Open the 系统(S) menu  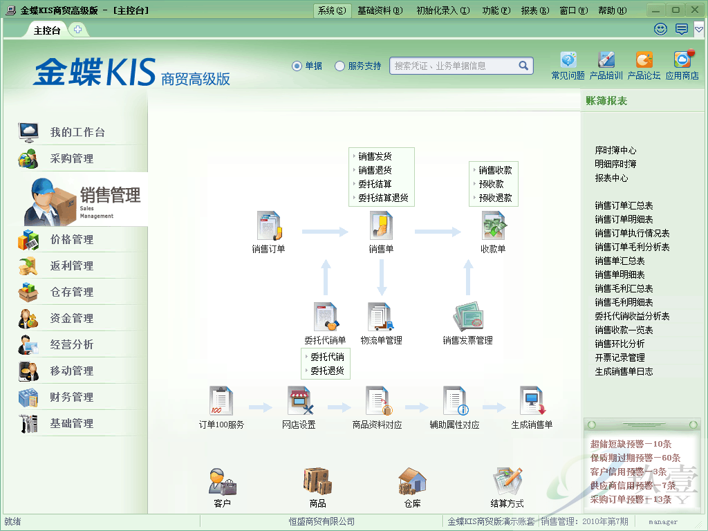(332, 10)
